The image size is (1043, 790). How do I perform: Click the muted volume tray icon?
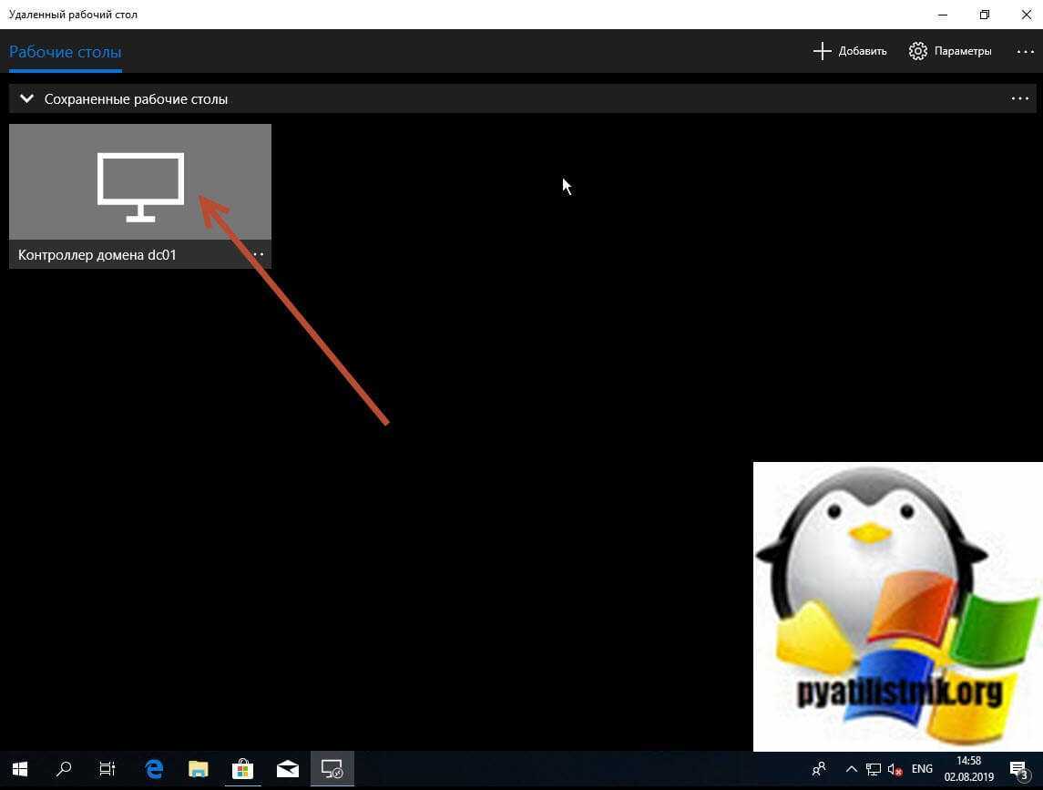click(x=895, y=770)
